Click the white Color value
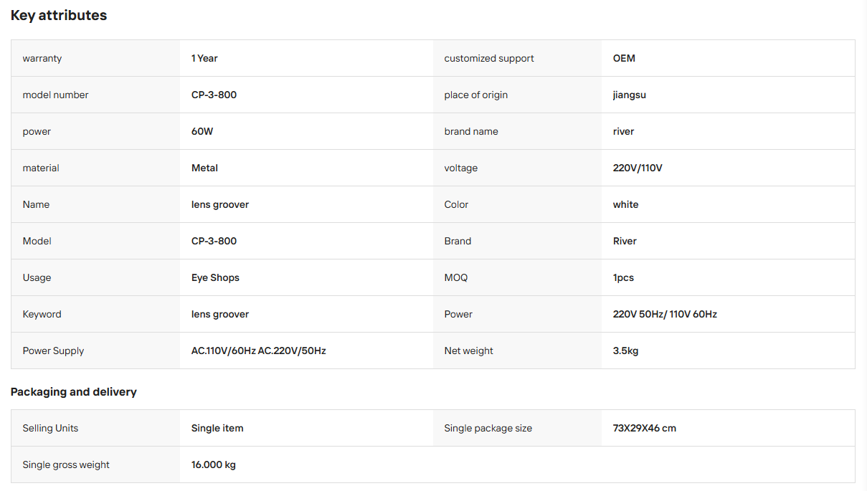Image resolution: width=867 pixels, height=491 pixels. [x=625, y=204]
